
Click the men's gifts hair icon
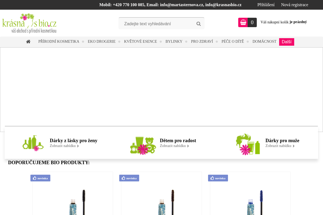point(248,144)
